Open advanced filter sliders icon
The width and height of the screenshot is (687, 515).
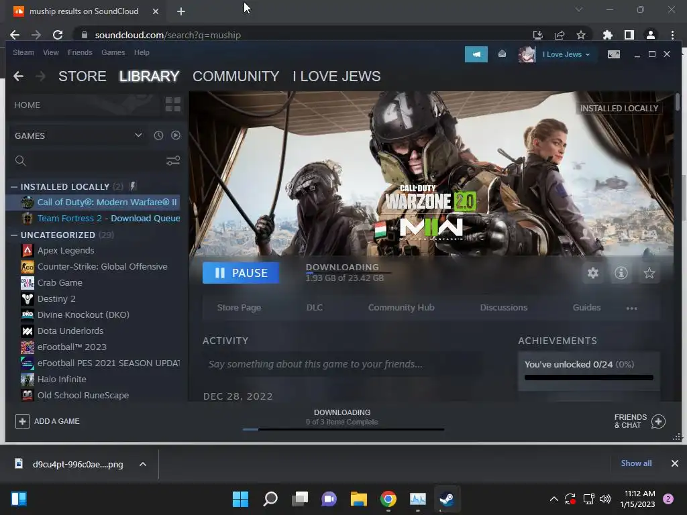click(173, 161)
